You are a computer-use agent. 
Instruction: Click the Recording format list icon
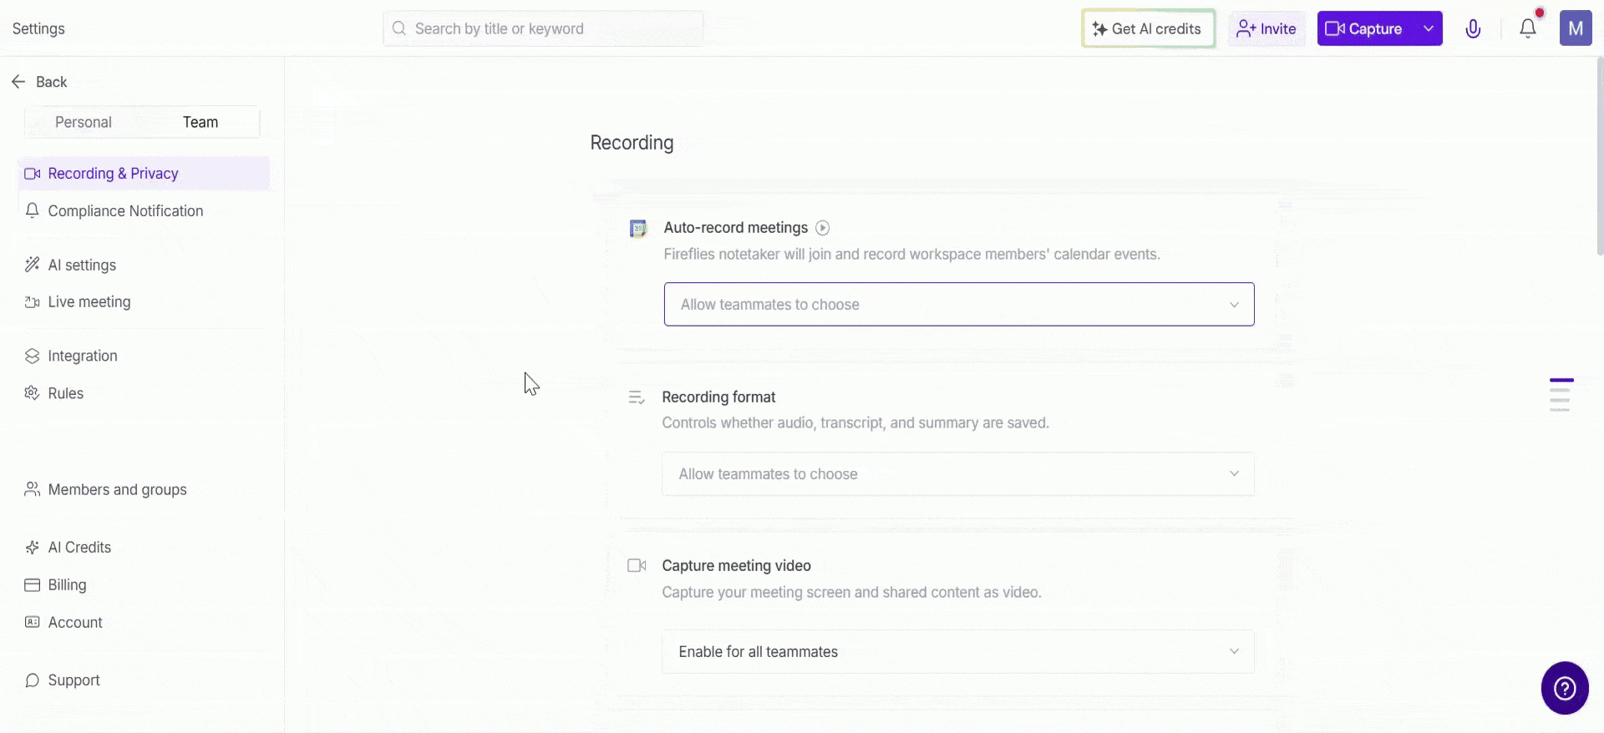(637, 397)
